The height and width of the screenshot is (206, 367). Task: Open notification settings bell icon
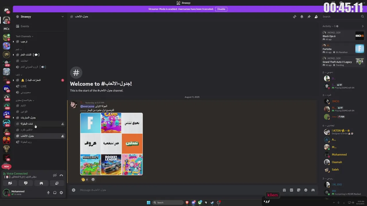coord(302,17)
